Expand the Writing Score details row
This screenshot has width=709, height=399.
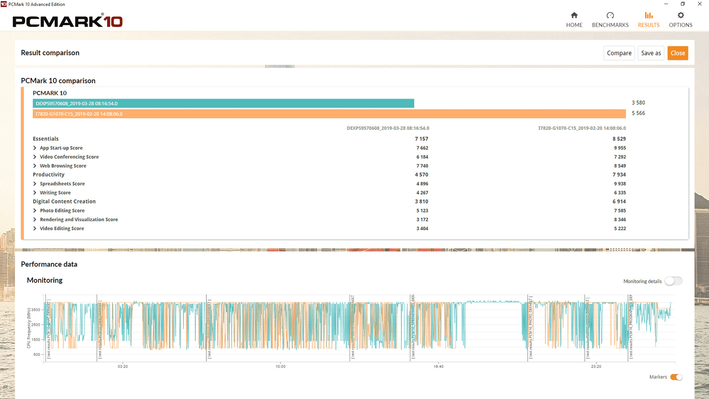(35, 192)
